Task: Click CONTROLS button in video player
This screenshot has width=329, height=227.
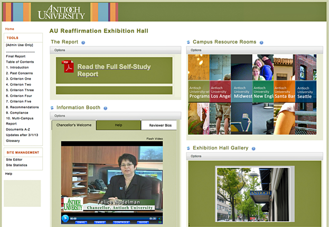Action: (121, 222)
